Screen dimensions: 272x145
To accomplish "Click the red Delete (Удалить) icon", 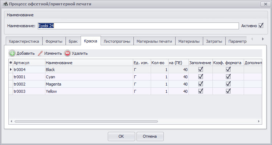I will 68,53.
